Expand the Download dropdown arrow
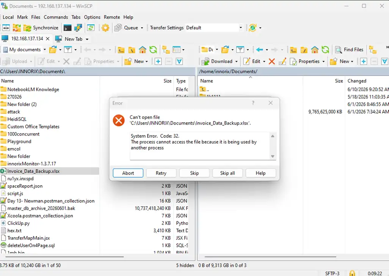The width and height of the screenshot is (389, 276). [237, 62]
